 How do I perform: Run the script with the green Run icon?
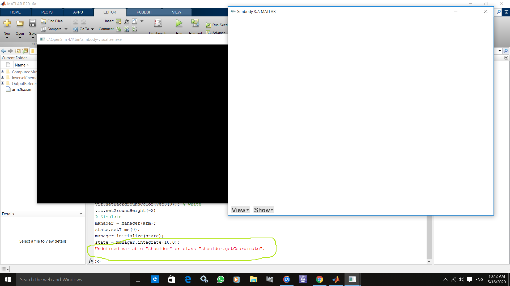tap(179, 23)
